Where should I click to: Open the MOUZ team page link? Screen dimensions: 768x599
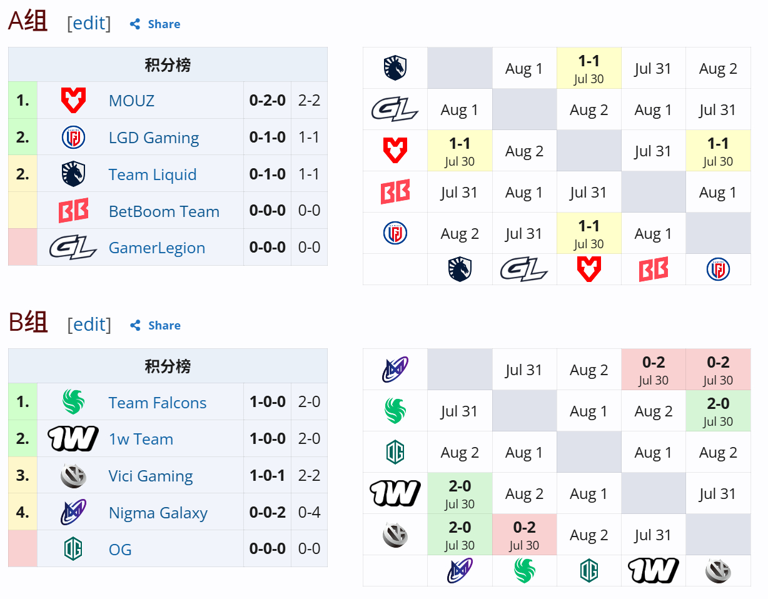pos(131,101)
